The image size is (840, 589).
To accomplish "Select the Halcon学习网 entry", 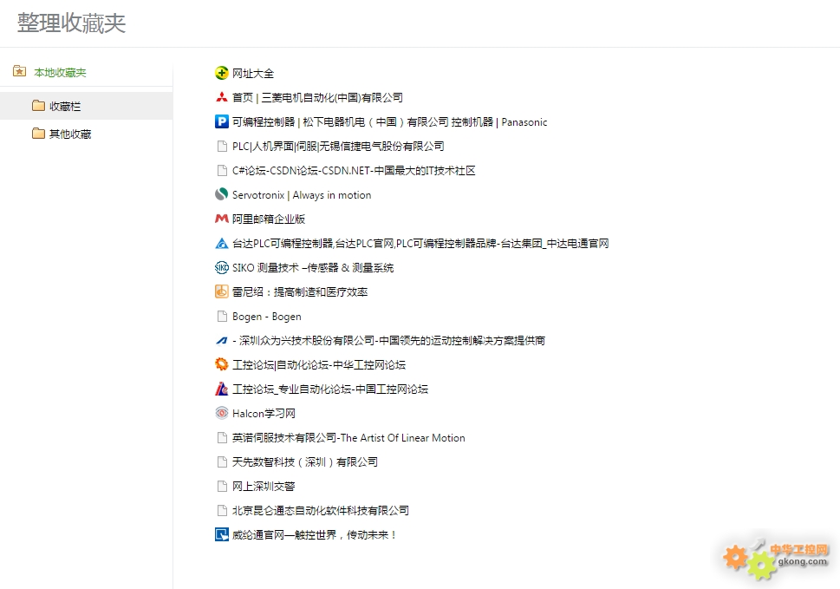I will (x=264, y=413).
